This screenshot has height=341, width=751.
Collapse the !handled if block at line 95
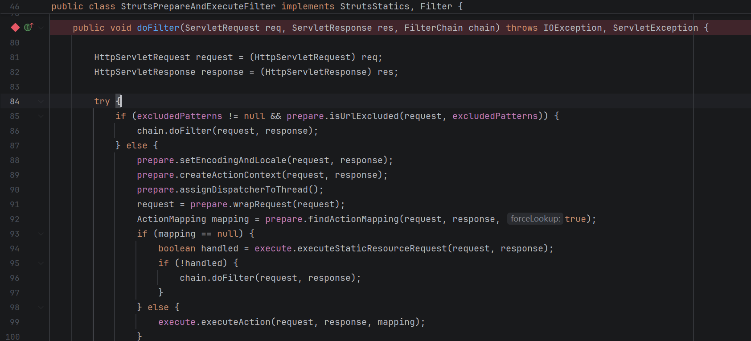tap(41, 263)
